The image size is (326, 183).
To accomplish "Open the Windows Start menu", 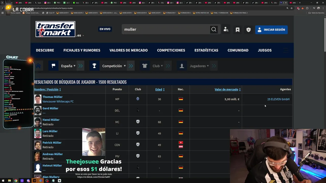I will coord(3,181).
